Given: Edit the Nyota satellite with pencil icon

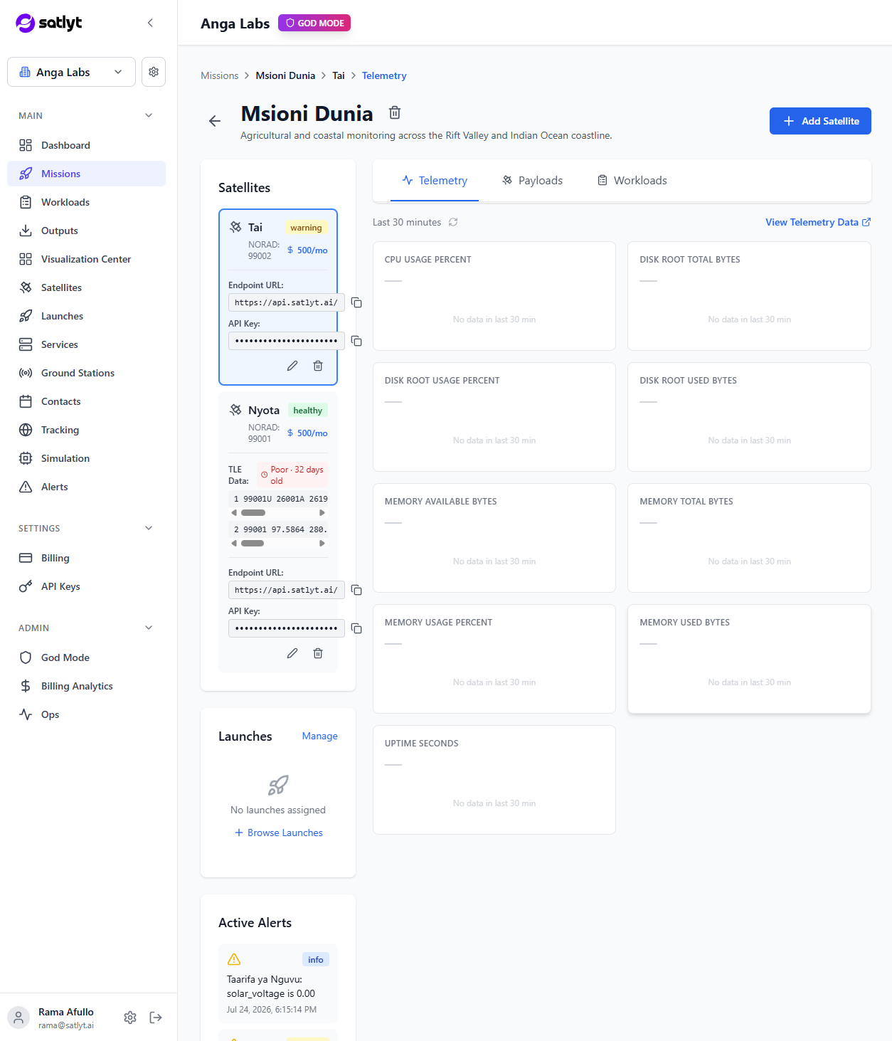Looking at the screenshot, I should point(292,653).
